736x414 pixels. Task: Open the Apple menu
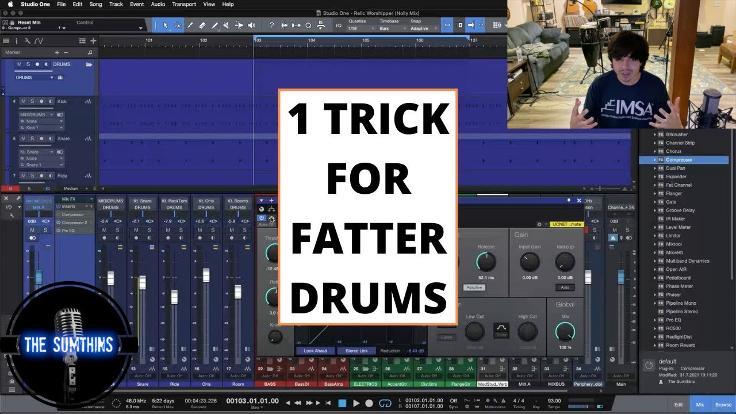(10, 4)
